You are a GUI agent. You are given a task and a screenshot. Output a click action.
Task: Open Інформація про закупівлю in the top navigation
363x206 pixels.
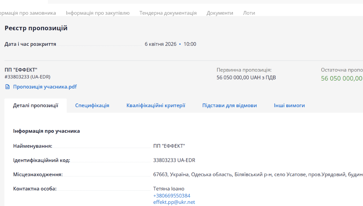pyautogui.click(x=97, y=13)
